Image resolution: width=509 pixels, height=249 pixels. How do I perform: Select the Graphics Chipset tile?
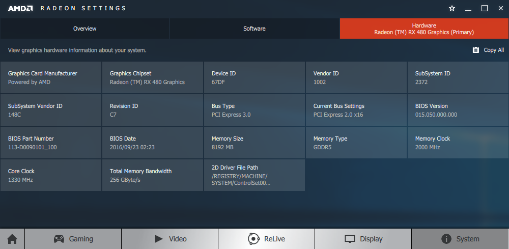(x=153, y=77)
